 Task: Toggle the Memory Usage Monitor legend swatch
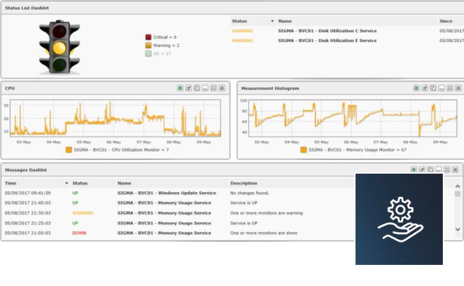(304, 150)
